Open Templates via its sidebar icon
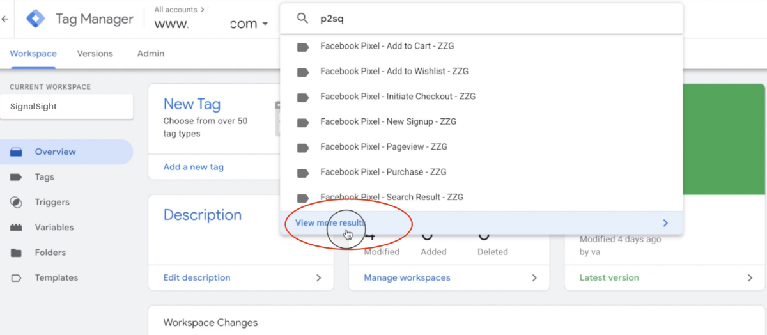Image resolution: width=767 pixels, height=335 pixels. (16, 278)
